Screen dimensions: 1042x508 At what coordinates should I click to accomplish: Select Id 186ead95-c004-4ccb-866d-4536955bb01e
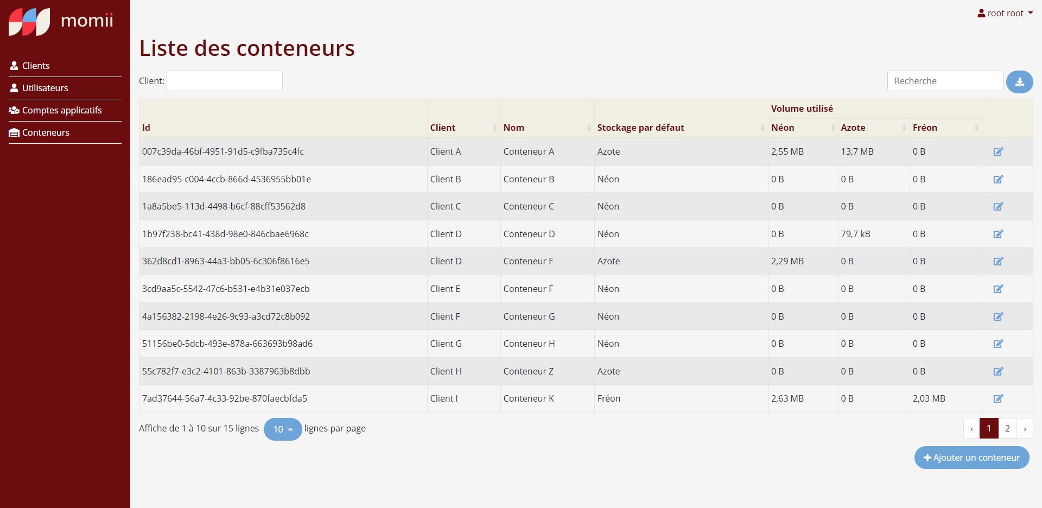pyautogui.click(x=226, y=179)
